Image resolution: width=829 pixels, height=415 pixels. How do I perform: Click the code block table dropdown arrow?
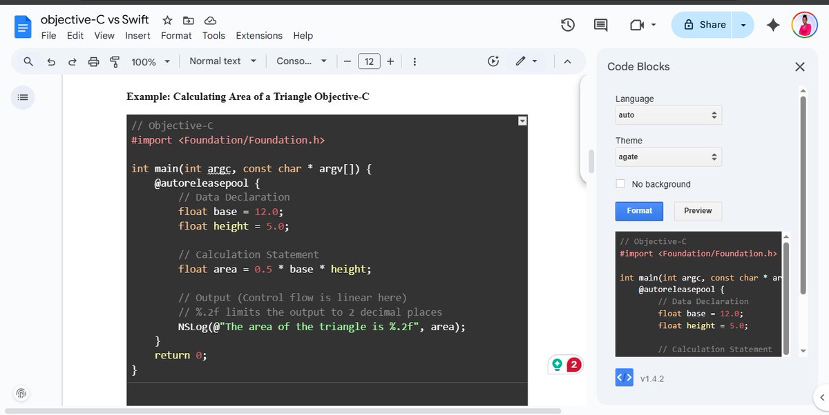(x=522, y=121)
